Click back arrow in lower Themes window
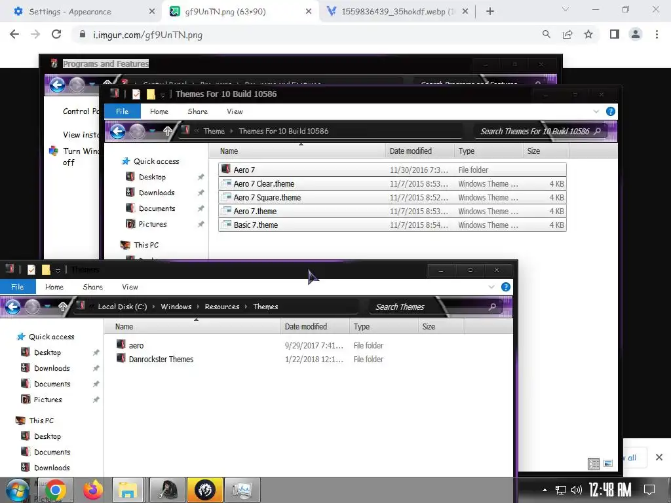The image size is (671, 503). coord(13,307)
